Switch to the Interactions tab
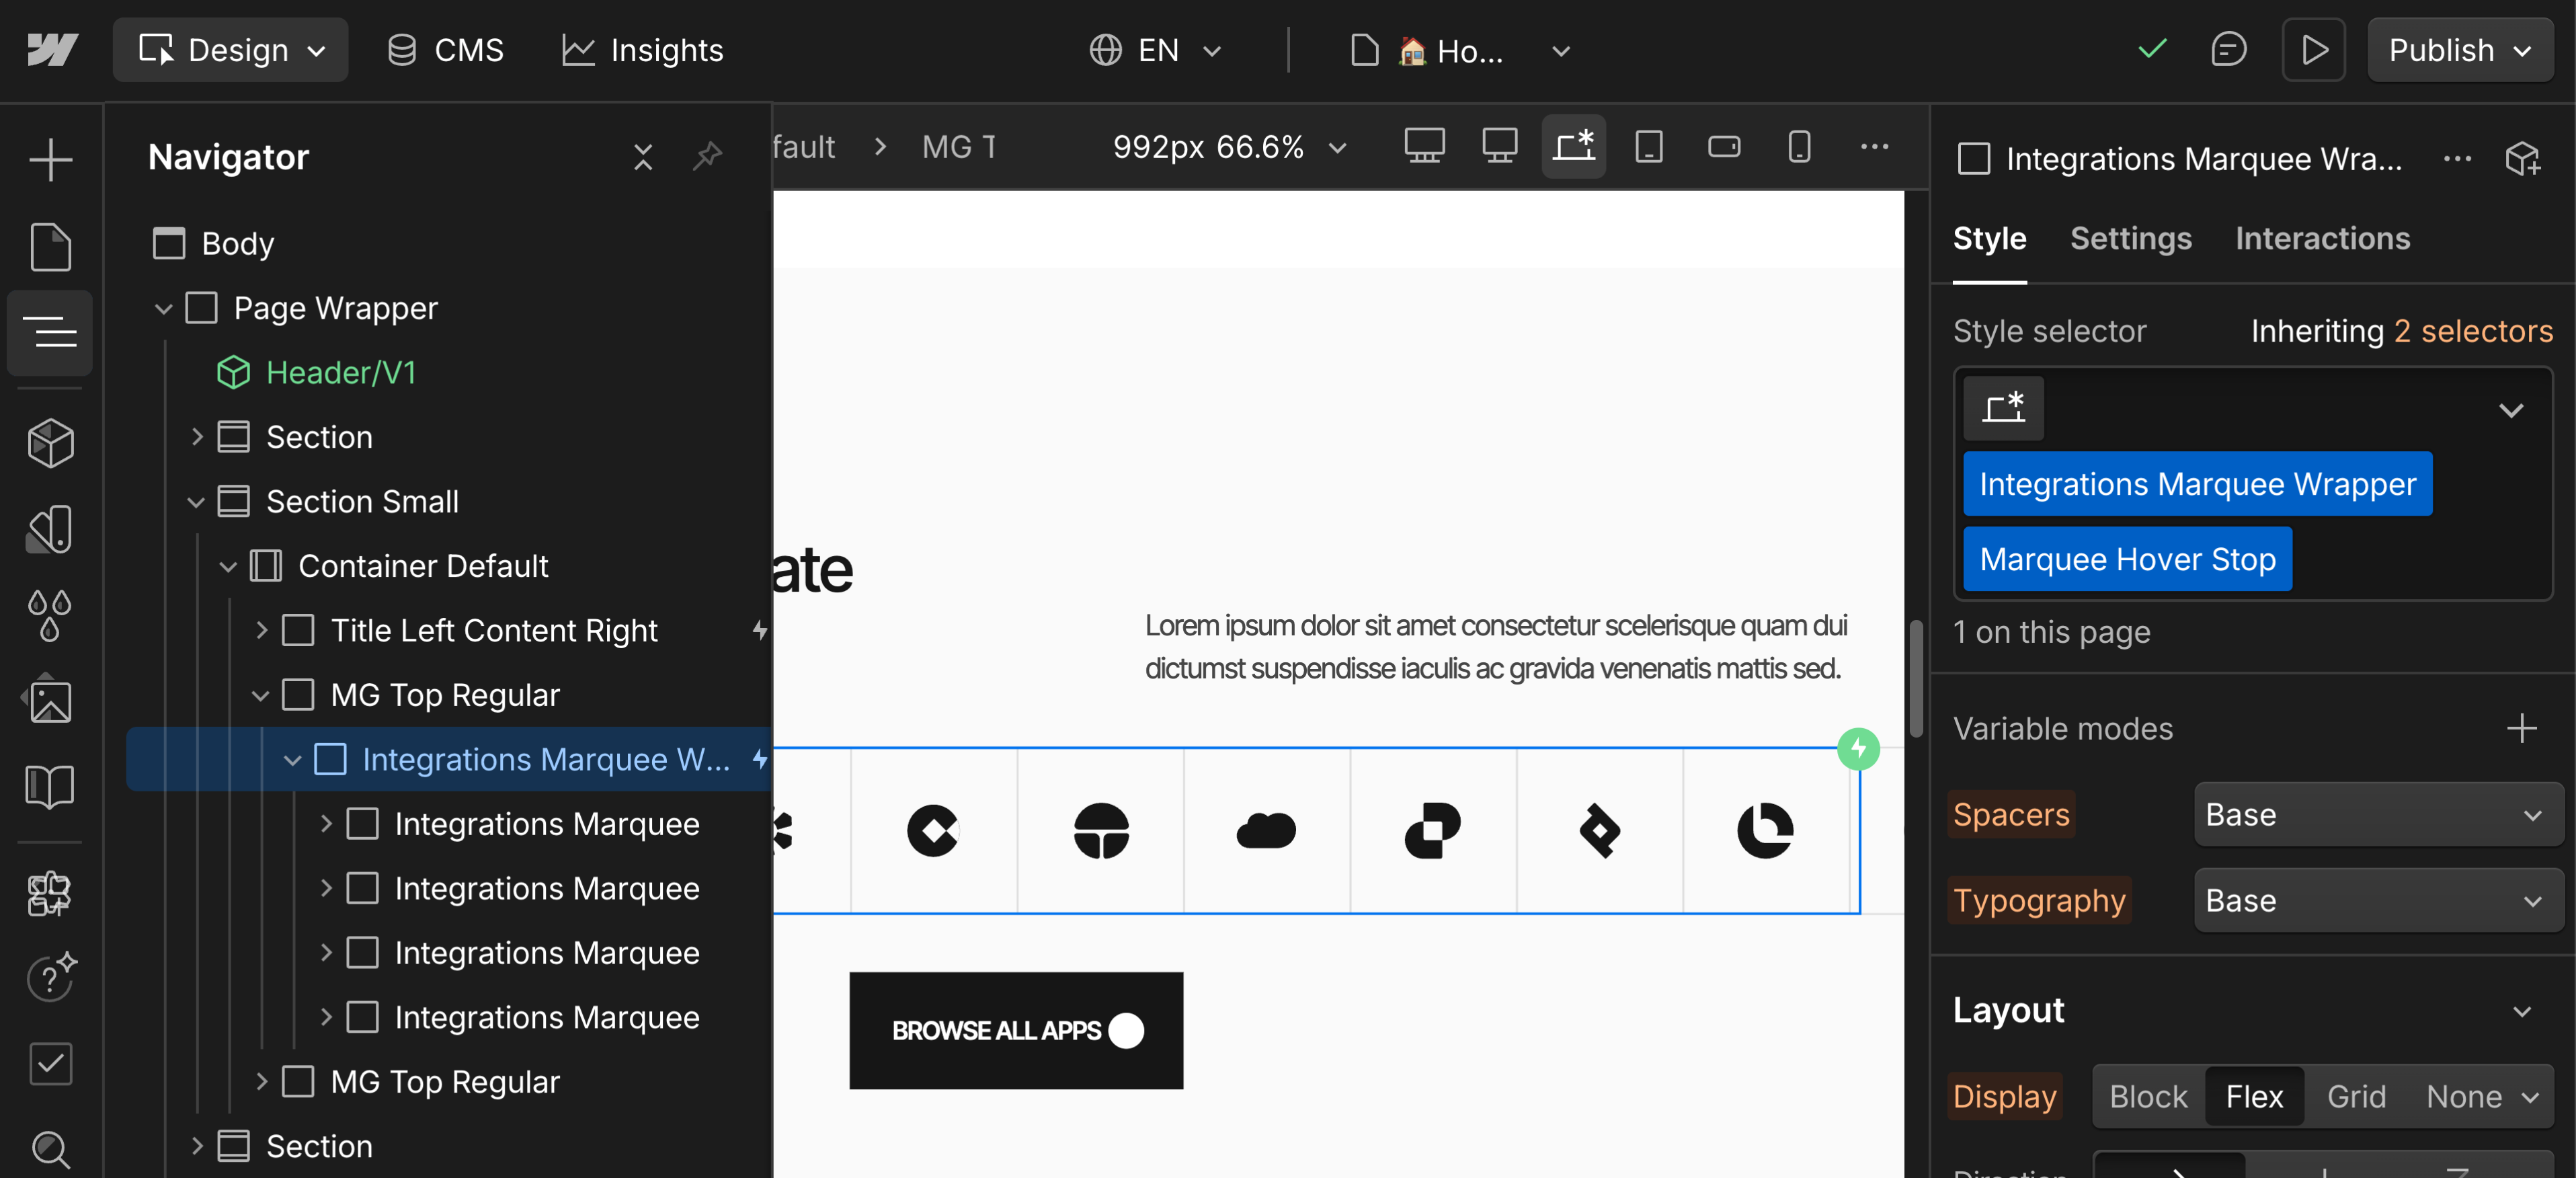2576x1178 pixels. 2322,238
